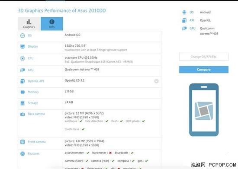Click the Storage drive icon
This screenshot has height=169, width=238.
click(x=23, y=103)
